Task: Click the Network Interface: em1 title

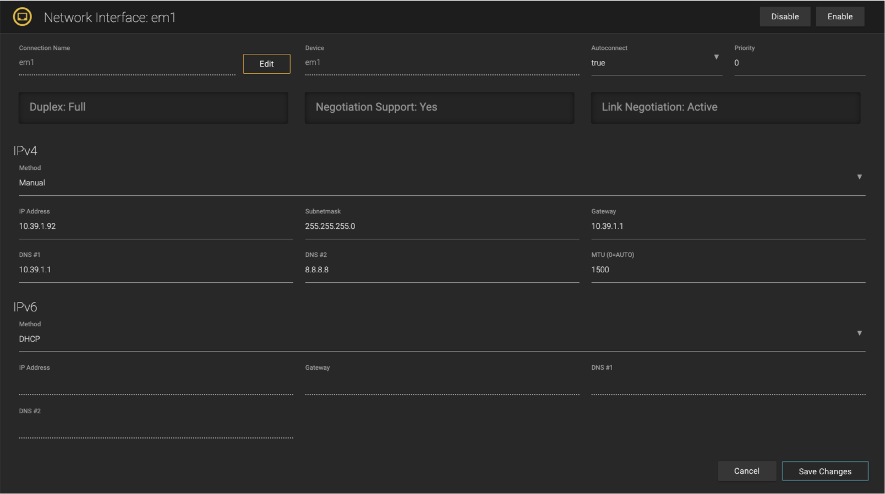Action: [110, 18]
